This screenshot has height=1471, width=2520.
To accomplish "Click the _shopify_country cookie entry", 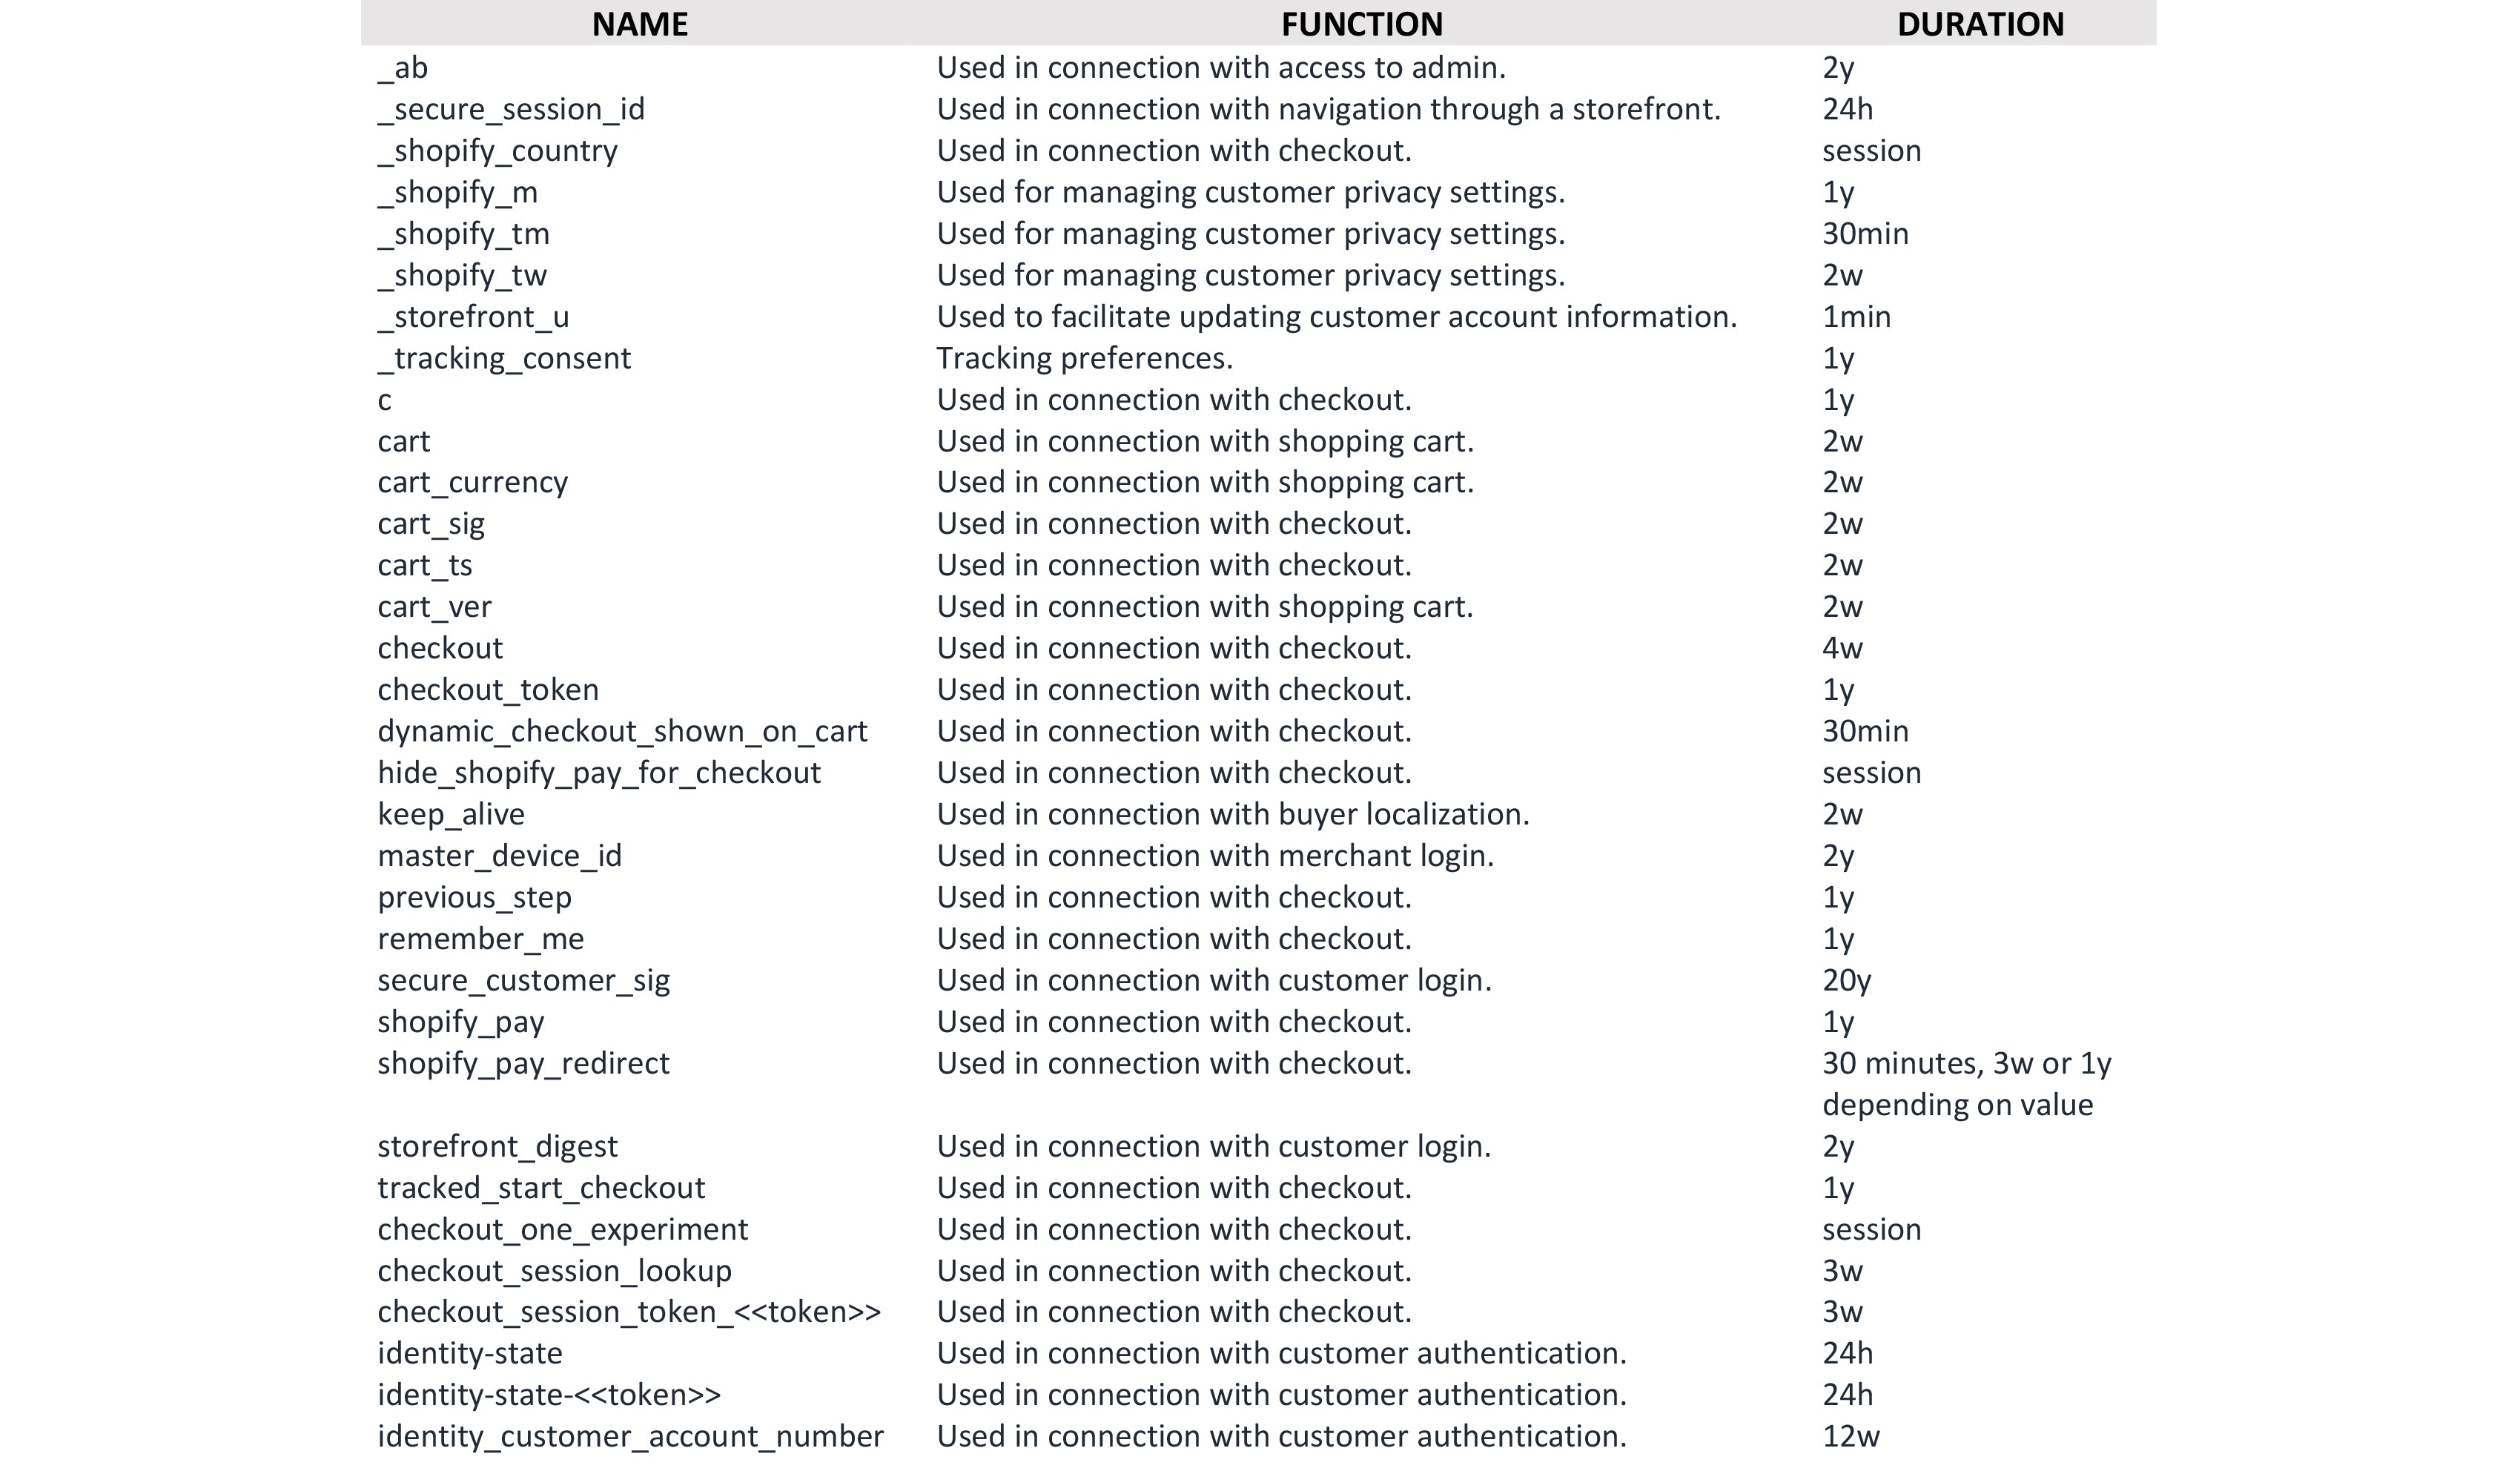I will click(497, 151).
